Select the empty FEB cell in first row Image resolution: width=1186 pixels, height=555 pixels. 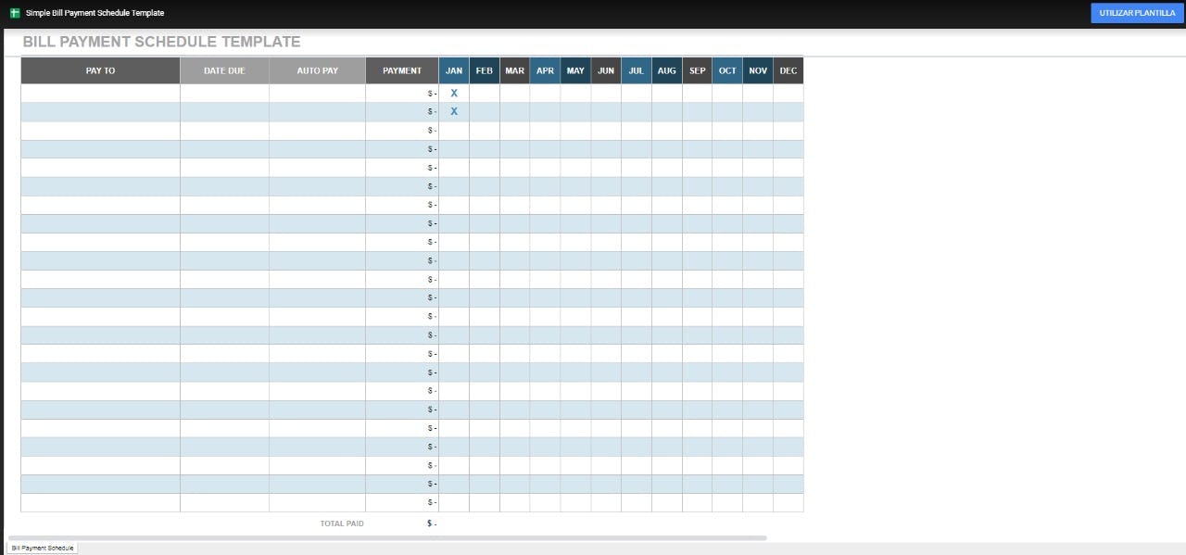pyautogui.click(x=485, y=94)
